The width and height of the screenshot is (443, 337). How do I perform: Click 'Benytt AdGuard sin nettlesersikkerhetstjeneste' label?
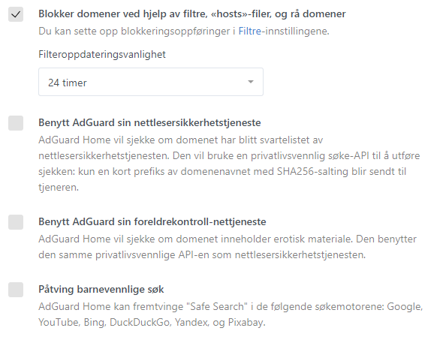click(149, 123)
